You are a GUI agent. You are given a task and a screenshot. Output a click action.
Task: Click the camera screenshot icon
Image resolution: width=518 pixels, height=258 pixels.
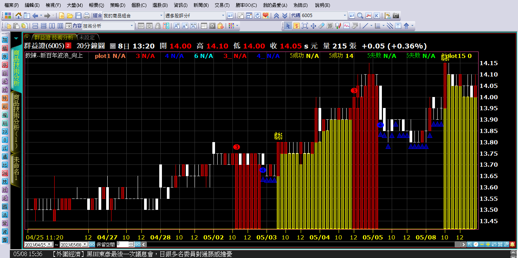tap(396, 16)
